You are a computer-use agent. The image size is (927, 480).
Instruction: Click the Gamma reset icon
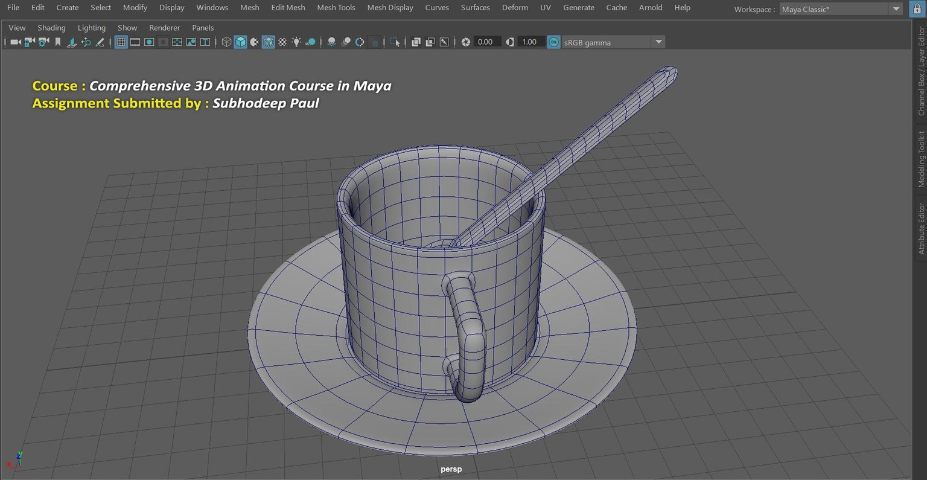[x=510, y=42]
